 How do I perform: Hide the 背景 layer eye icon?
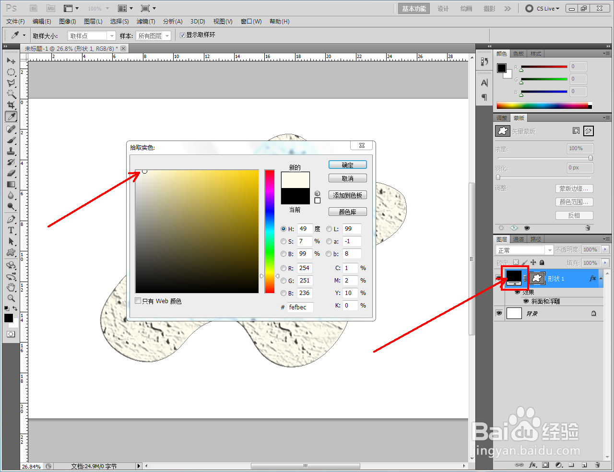click(x=499, y=313)
